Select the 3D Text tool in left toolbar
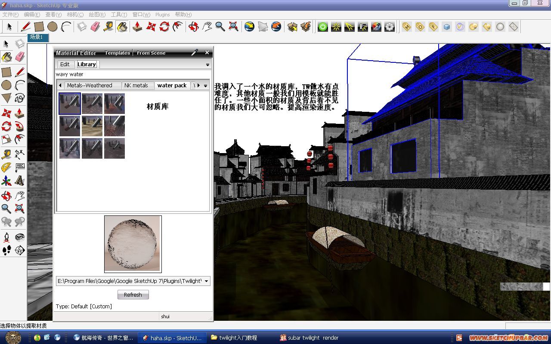This screenshot has height=344, width=551. [20, 181]
